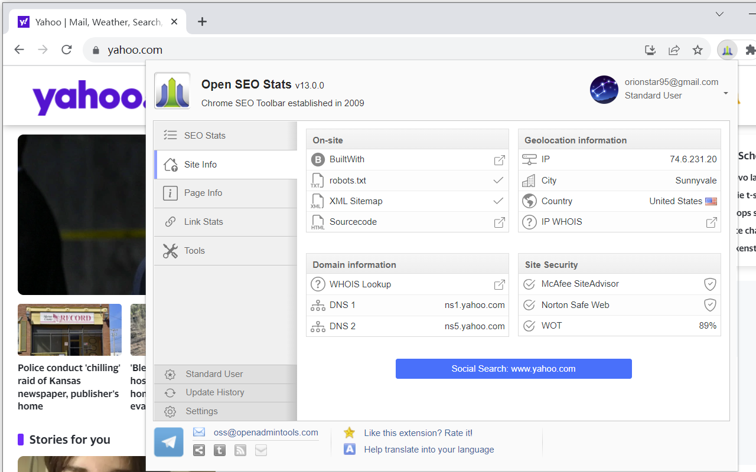Expand the browser tab list chevron

(719, 14)
